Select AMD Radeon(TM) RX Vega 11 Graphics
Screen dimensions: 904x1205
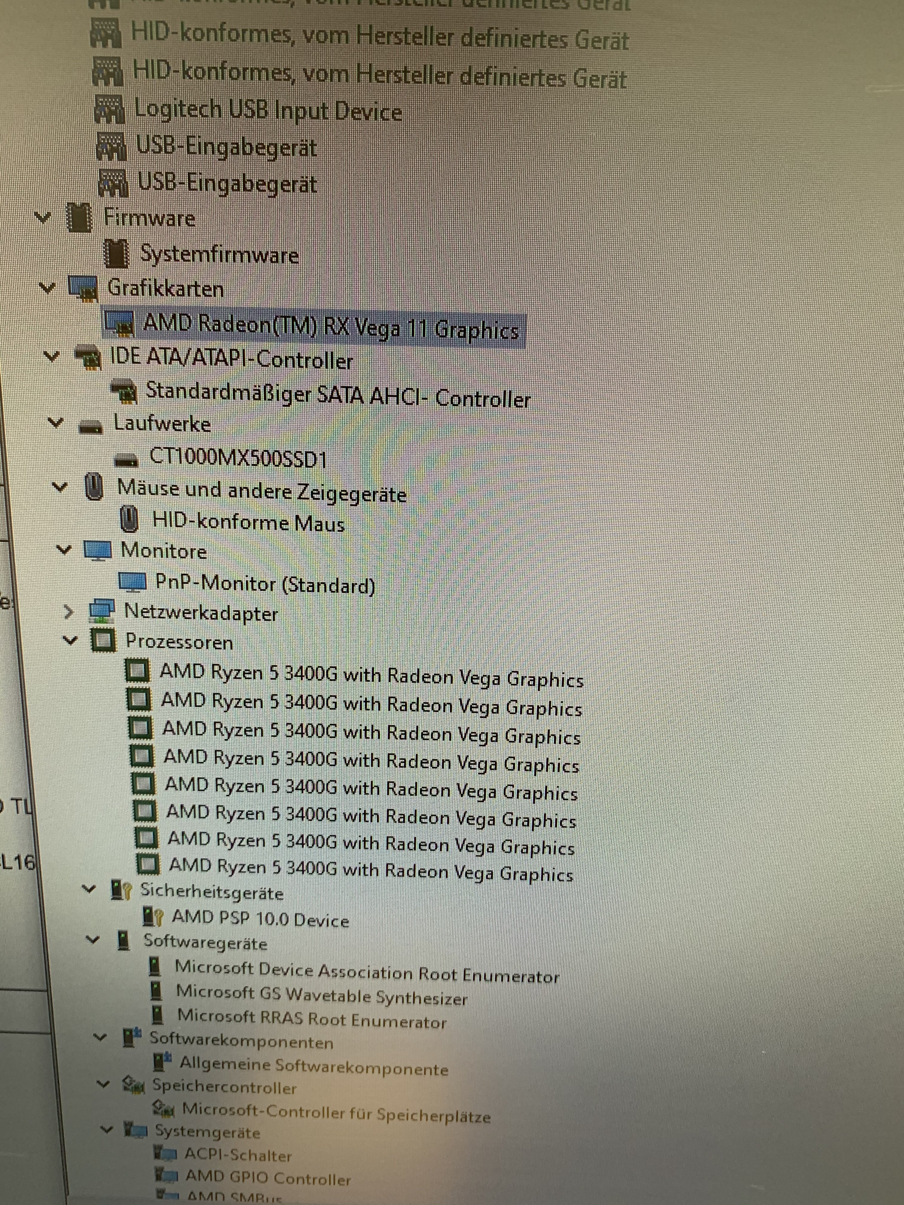tap(330, 328)
